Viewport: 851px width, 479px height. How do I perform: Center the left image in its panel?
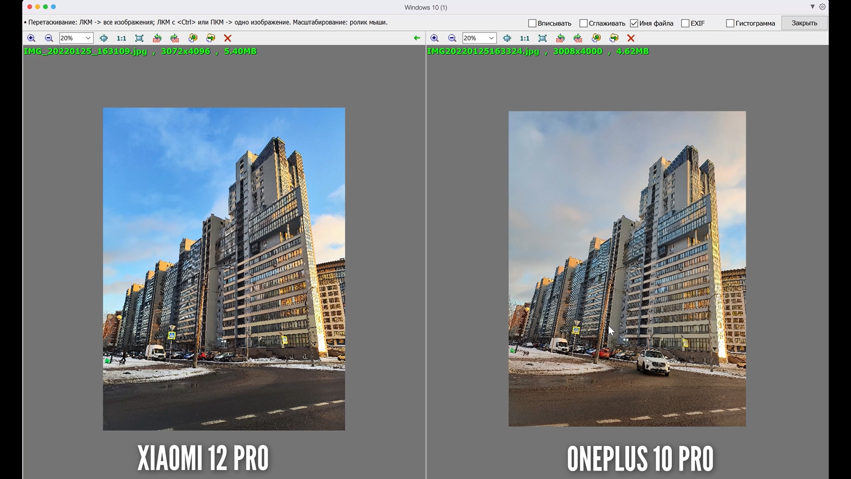(x=104, y=38)
